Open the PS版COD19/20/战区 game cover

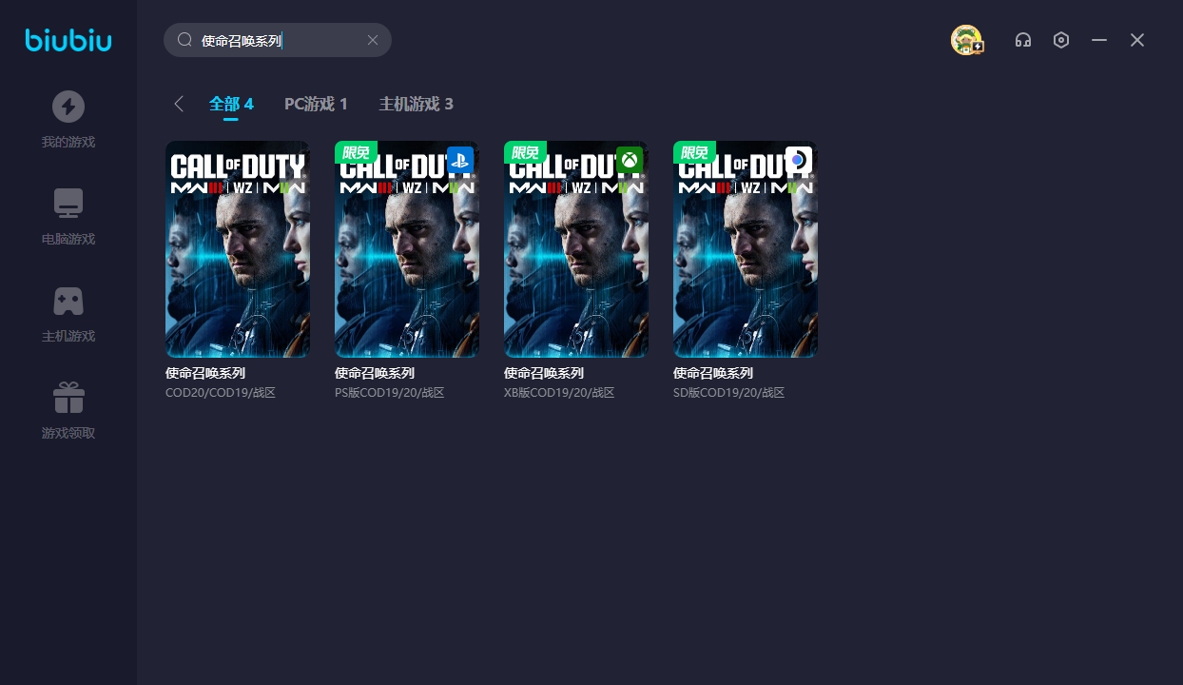(407, 249)
